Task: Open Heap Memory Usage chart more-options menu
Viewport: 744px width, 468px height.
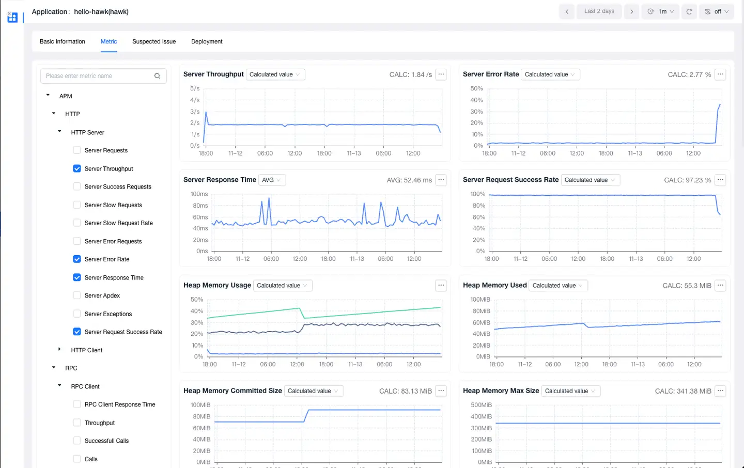Action: click(x=441, y=285)
